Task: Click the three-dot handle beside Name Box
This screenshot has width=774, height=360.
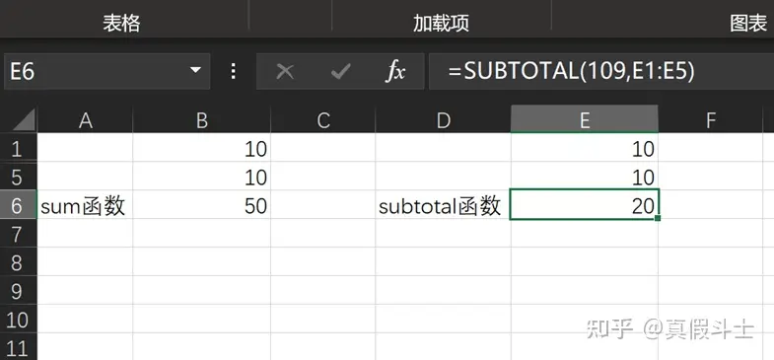Action: pos(234,72)
